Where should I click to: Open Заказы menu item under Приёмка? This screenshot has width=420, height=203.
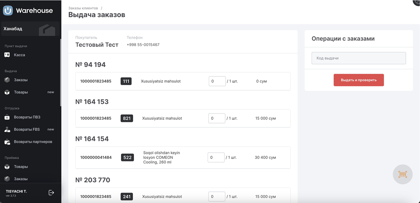point(21,179)
